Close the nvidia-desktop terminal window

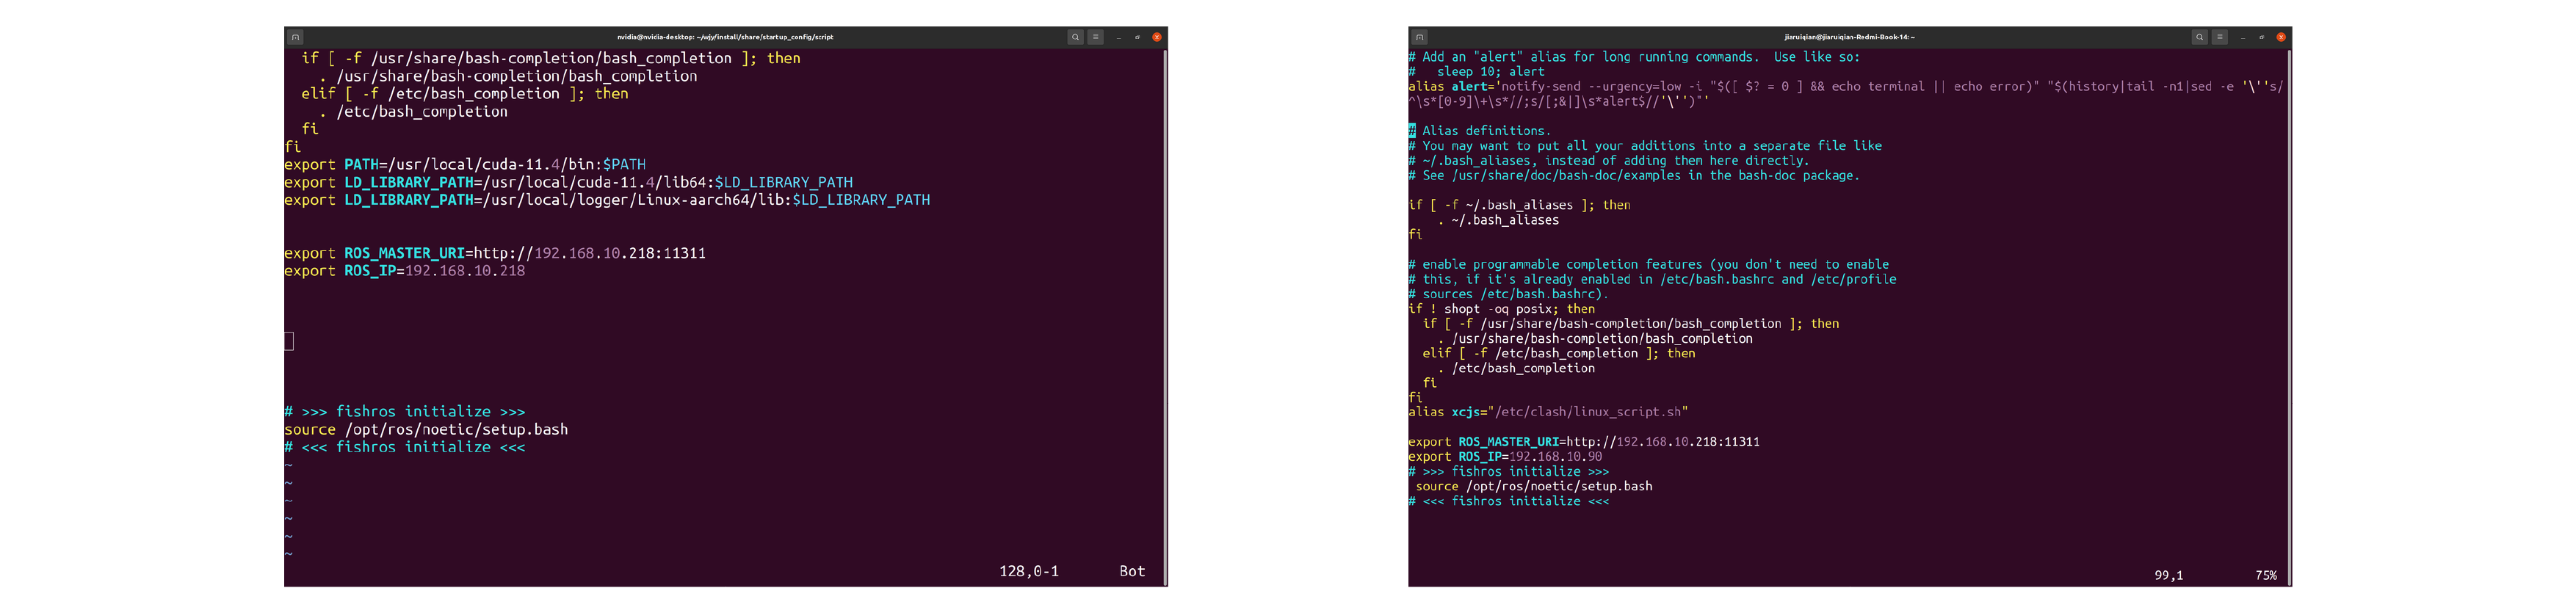pos(1157,37)
